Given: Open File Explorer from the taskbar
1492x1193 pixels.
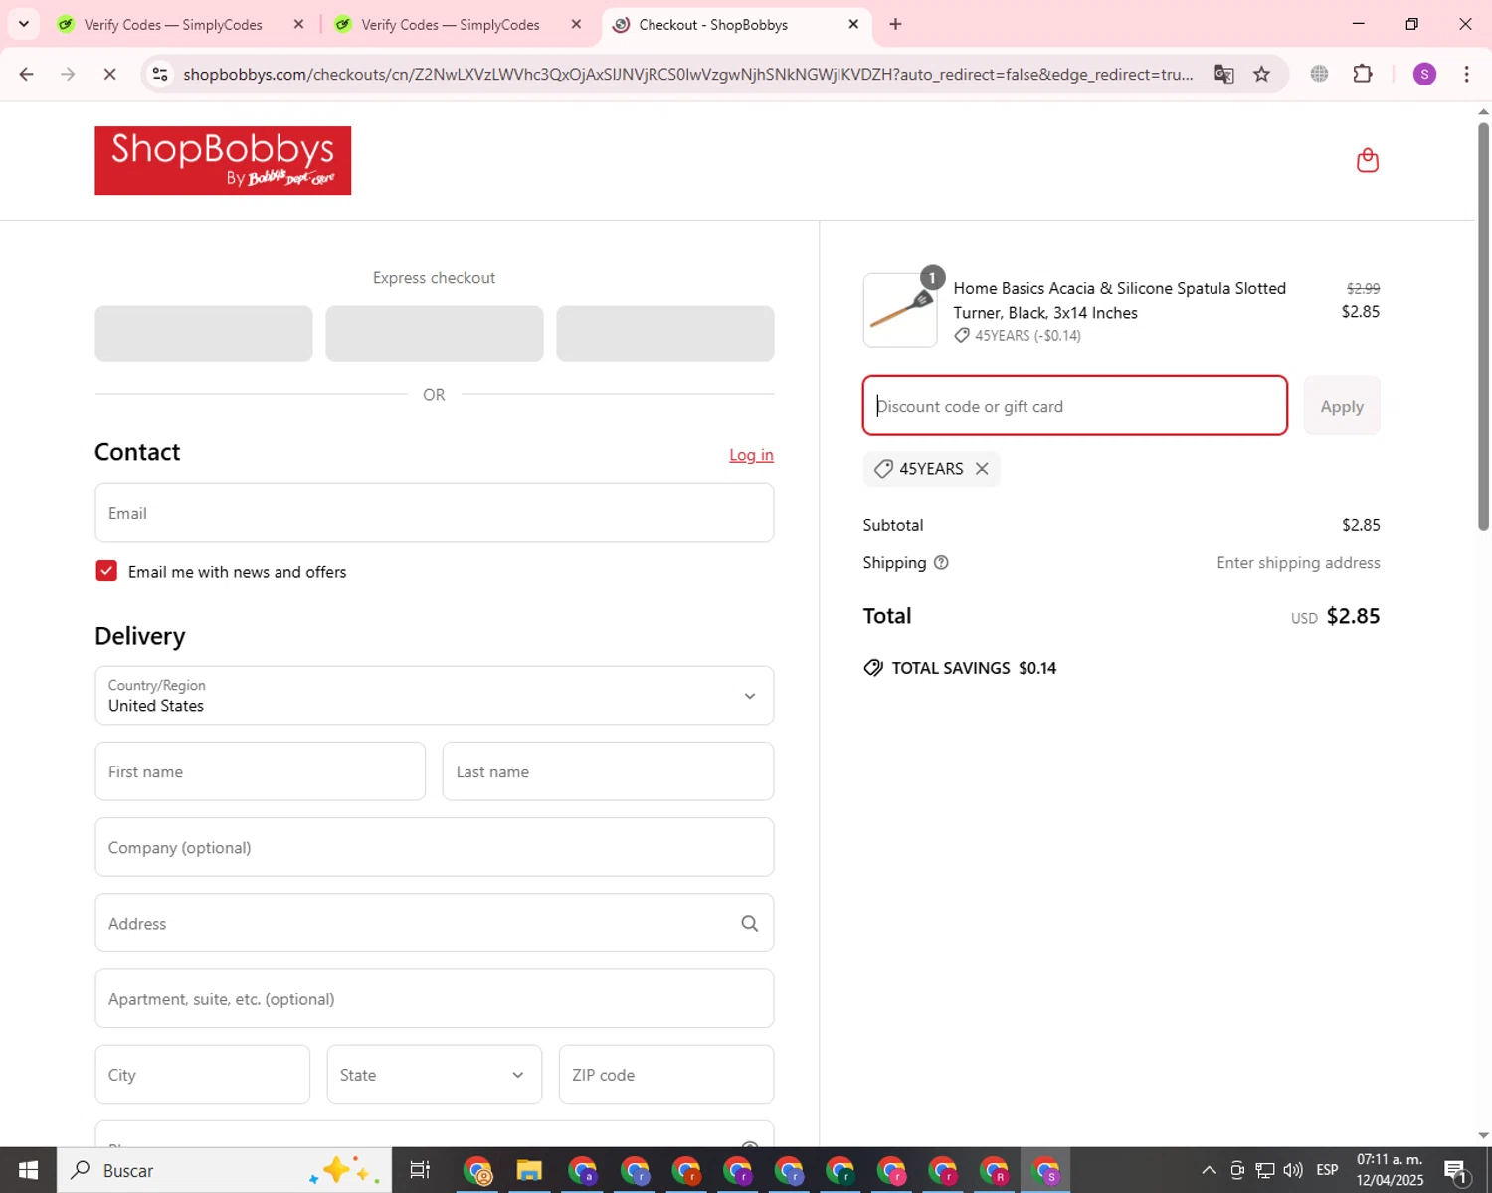Looking at the screenshot, I should click(x=529, y=1170).
